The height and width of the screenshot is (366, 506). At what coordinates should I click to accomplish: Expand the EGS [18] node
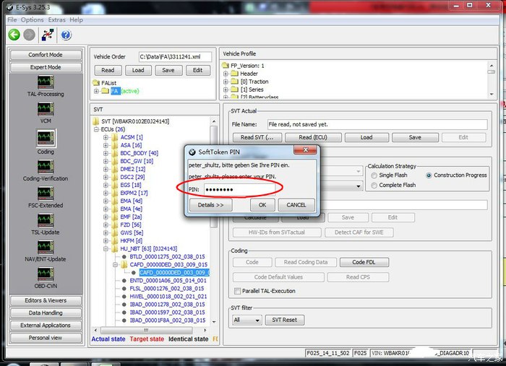pos(106,186)
